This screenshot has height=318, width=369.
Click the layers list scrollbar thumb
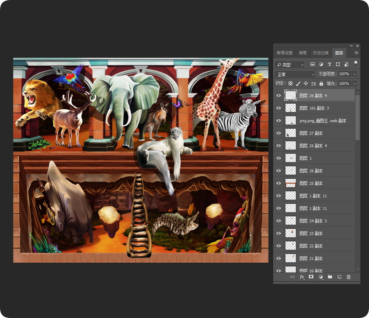click(x=358, y=118)
